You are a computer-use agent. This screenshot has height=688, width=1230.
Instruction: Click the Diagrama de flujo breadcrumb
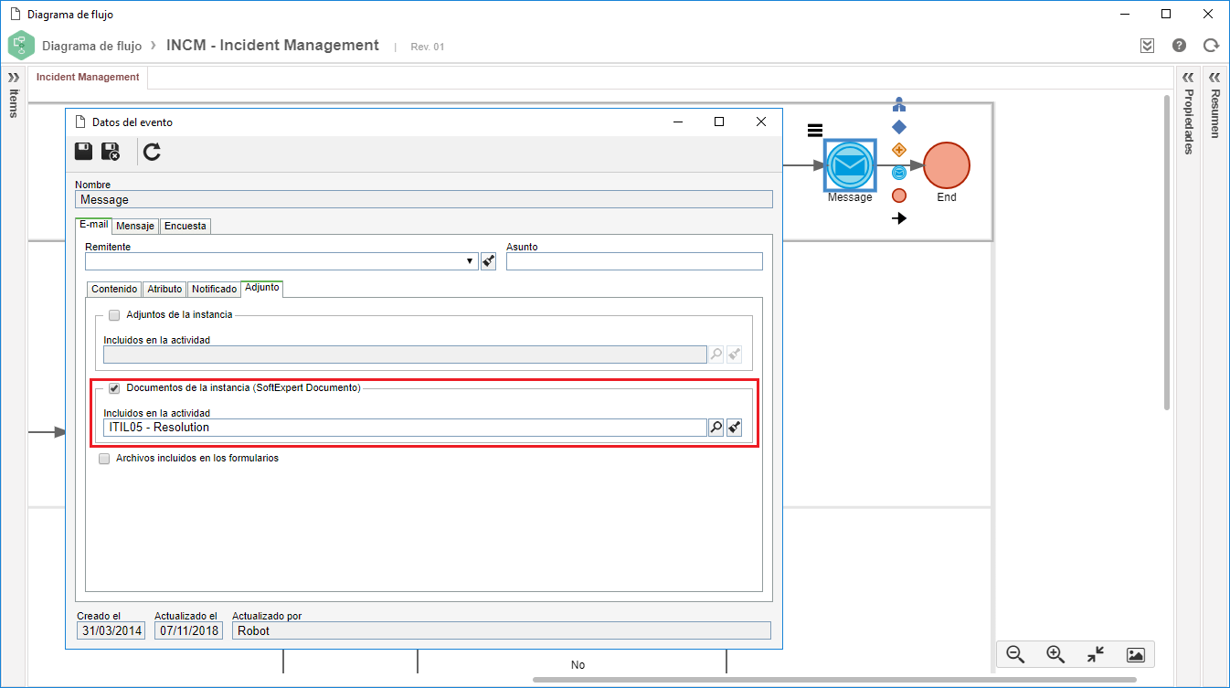point(91,46)
